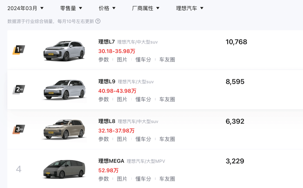Viewport: 303px width, 188px height.
Task: Click the 理想L9 car image
Action: [65, 90]
